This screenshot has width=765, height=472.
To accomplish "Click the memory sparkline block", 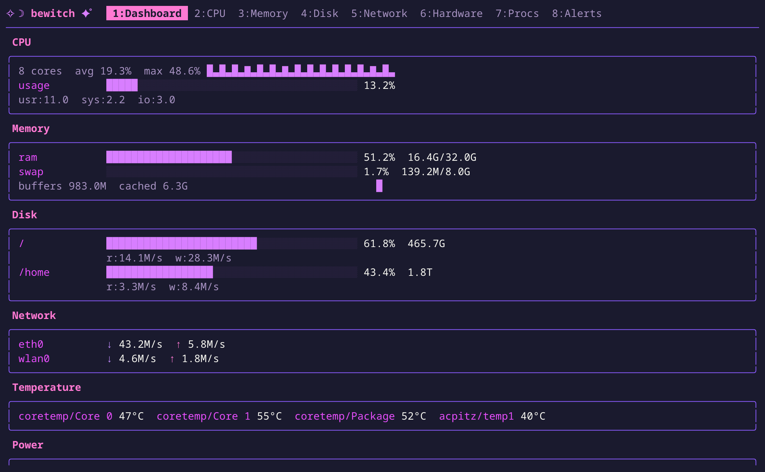I will [x=379, y=186].
